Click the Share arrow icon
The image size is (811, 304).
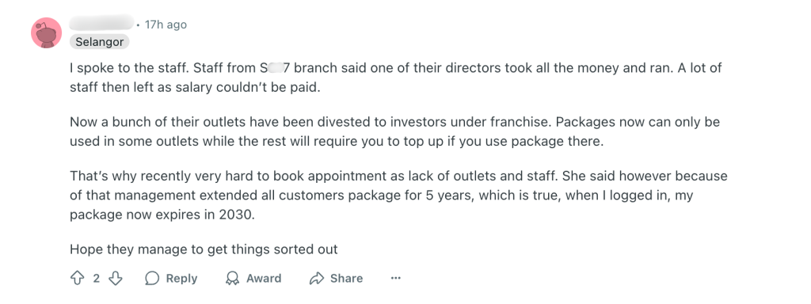pos(316,279)
